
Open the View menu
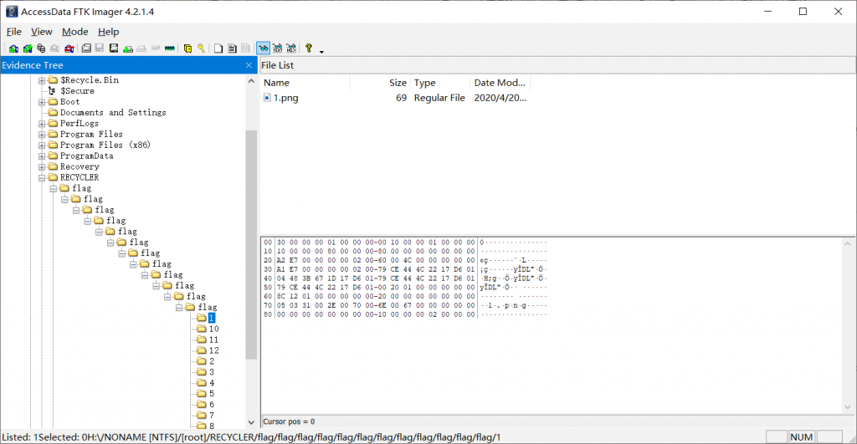pos(42,32)
